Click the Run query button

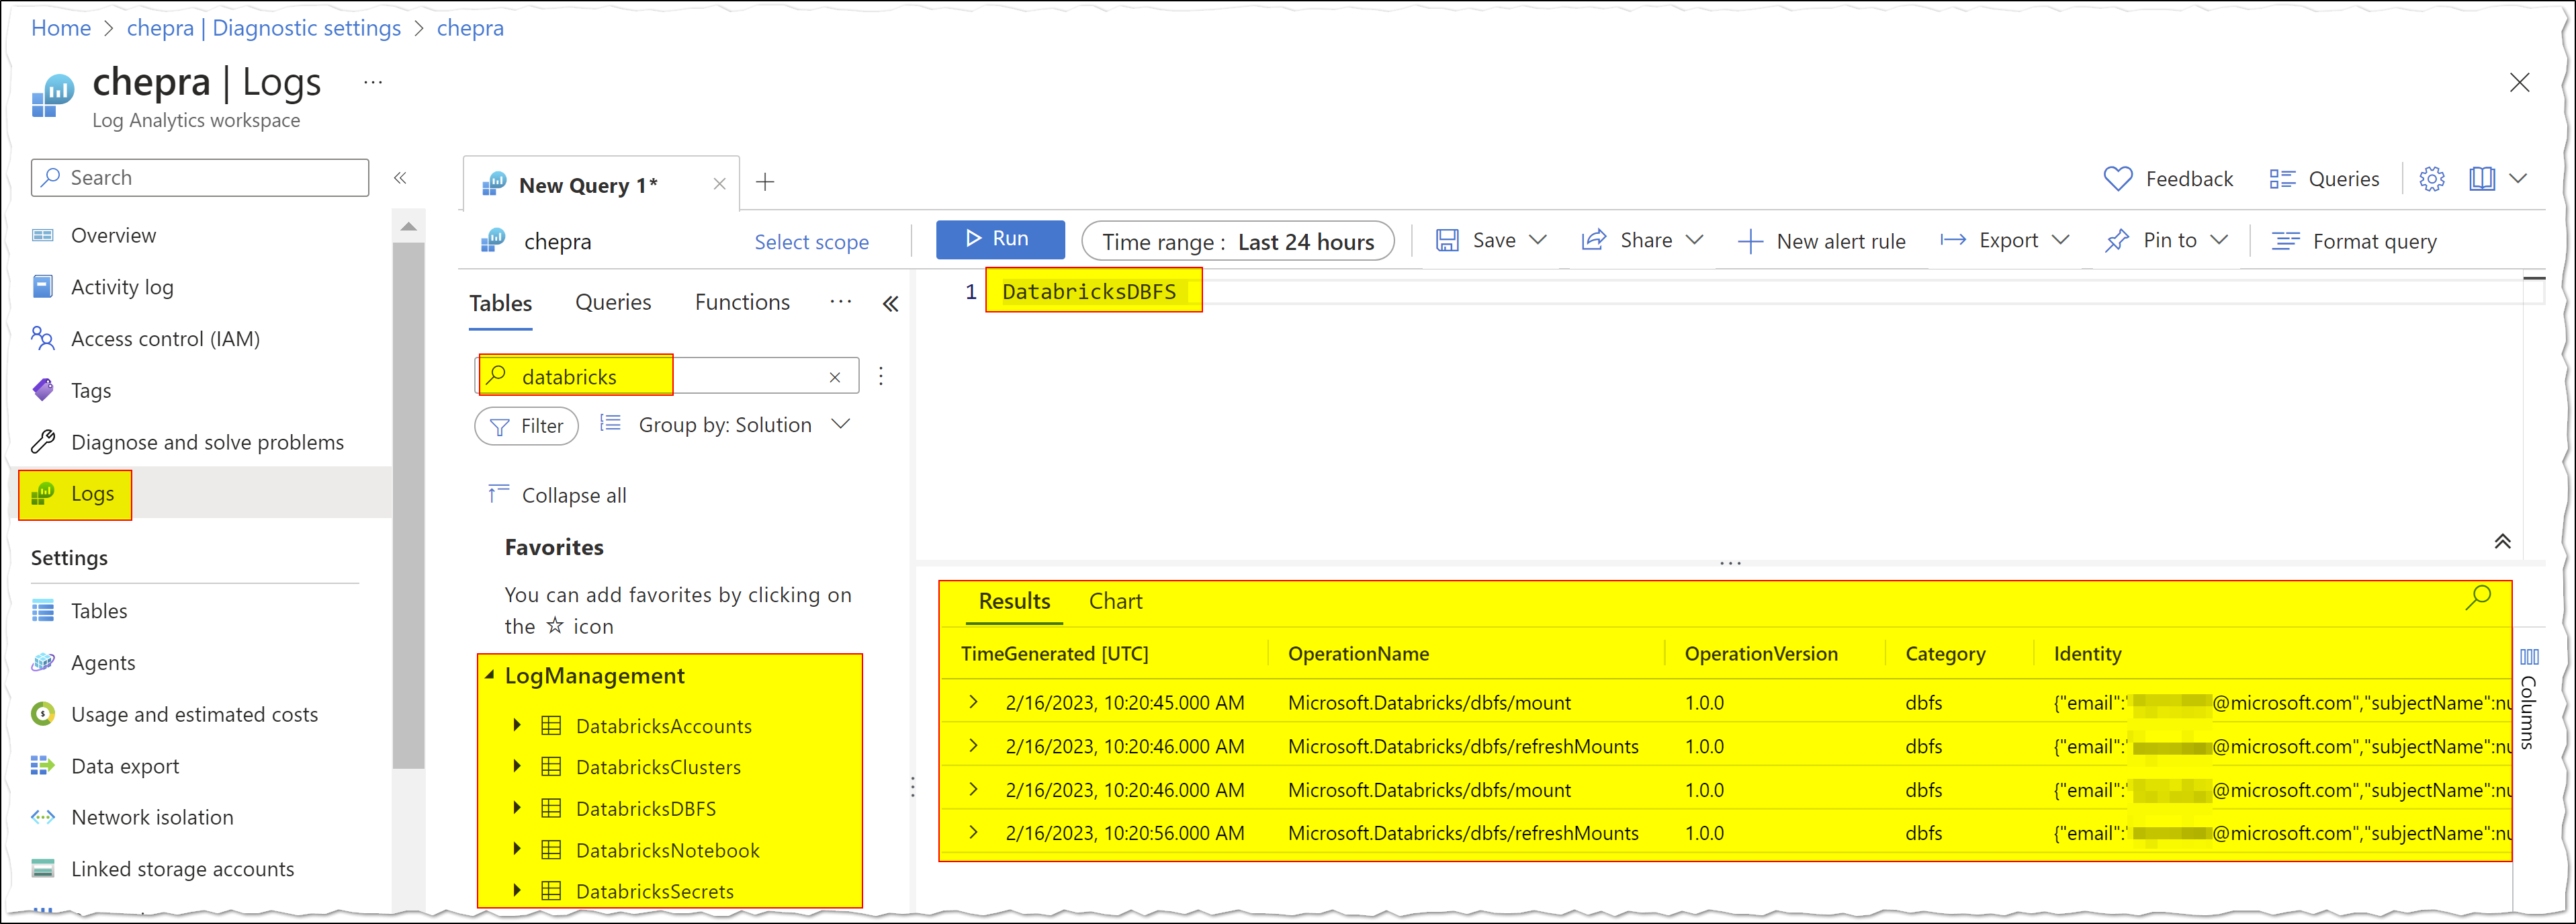[999, 239]
